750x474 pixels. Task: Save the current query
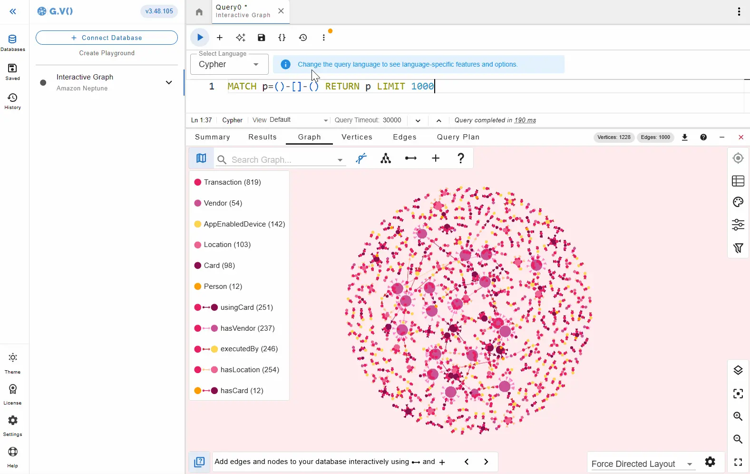[261, 38]
